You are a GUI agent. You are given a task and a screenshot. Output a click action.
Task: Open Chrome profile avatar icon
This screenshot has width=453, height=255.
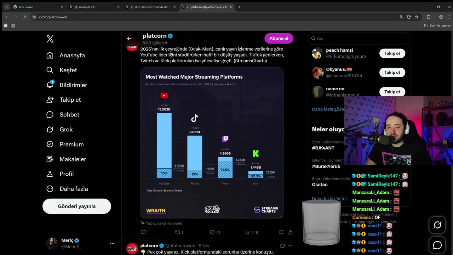pyautogui.click(x=441, y=17)
